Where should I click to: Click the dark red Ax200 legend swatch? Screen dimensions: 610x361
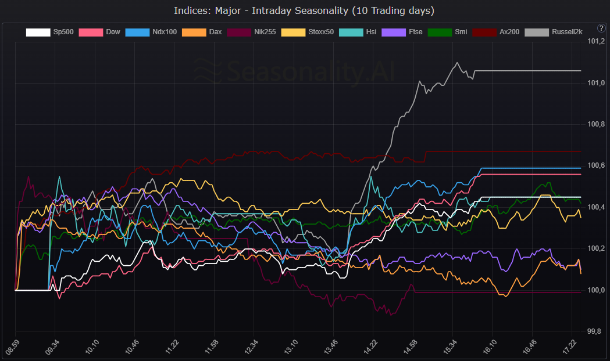point(484,33)
